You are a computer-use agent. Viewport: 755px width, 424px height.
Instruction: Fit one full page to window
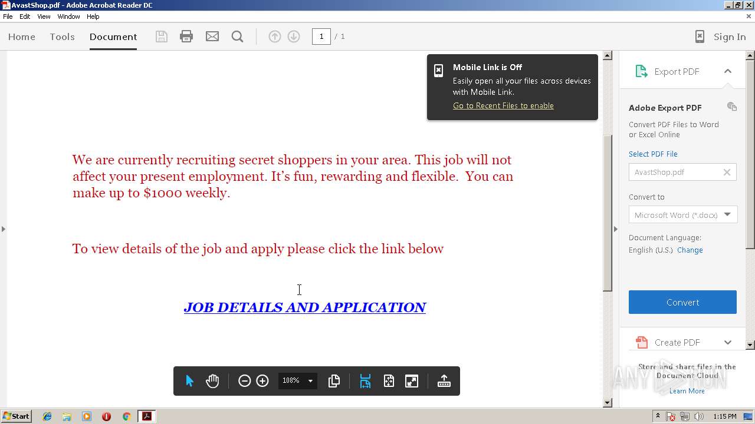click(x=389, y=381)
